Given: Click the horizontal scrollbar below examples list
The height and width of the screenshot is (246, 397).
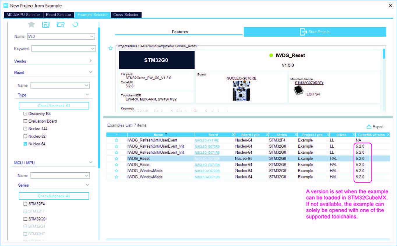Looking at the screenshot, I should [x=248, y=239].
